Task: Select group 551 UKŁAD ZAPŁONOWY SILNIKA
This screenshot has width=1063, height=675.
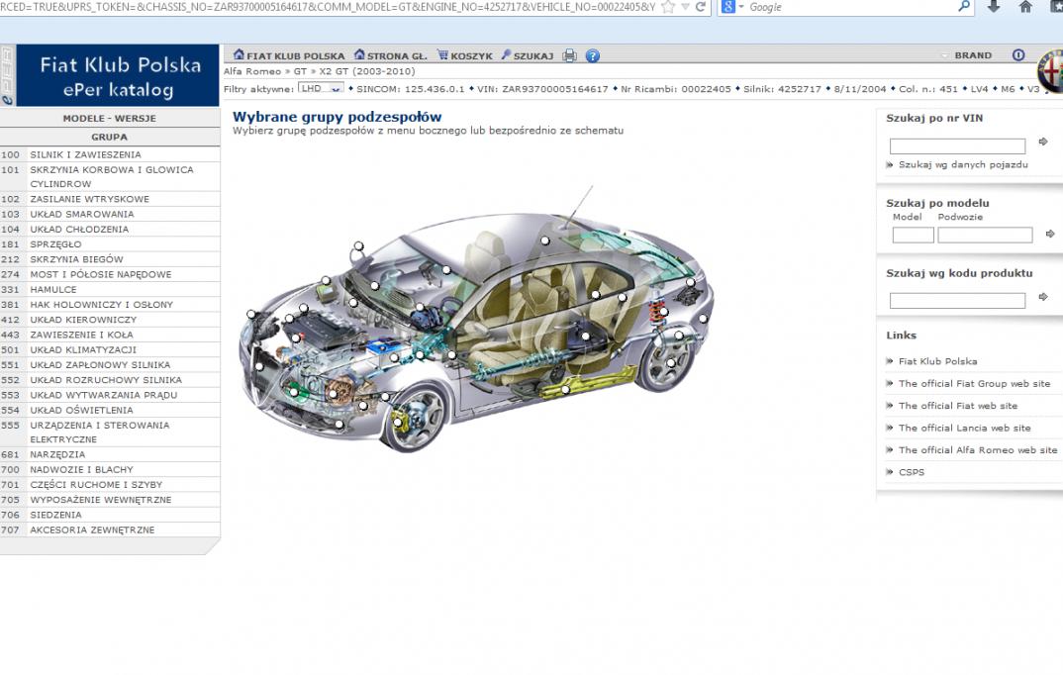Action: tap(110, 364)
